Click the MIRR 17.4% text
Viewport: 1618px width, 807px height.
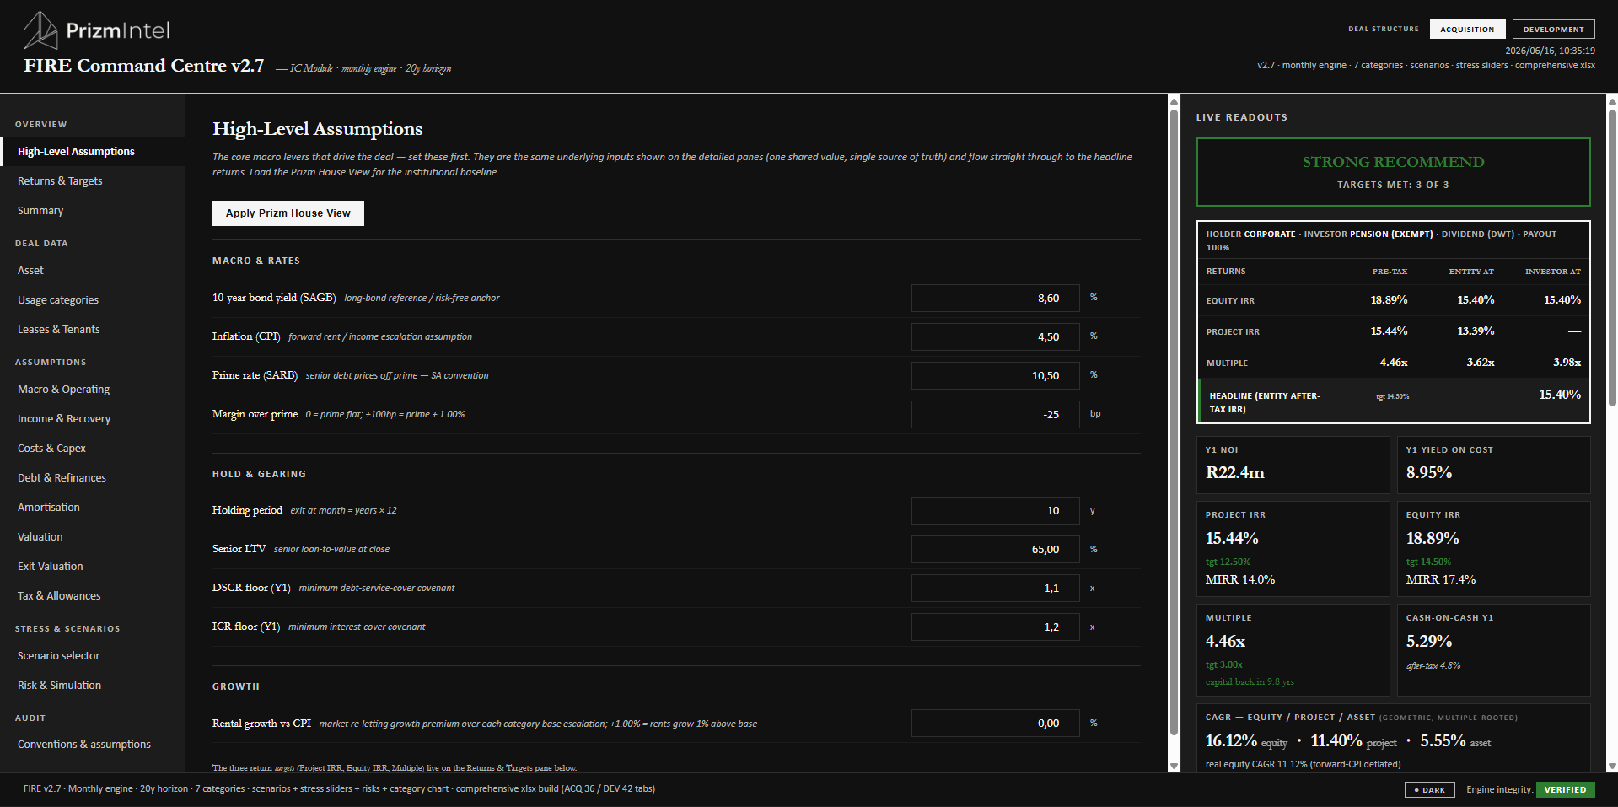coord(1440,580)
